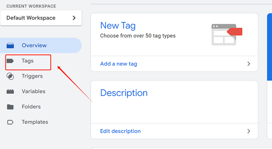Open the Overview section

[x=34, y=45]
